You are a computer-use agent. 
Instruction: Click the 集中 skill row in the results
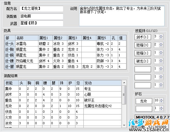click(63, 89)
